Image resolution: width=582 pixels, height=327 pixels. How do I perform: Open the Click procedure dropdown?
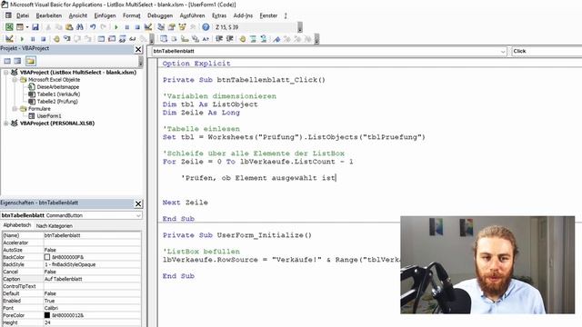547,51
